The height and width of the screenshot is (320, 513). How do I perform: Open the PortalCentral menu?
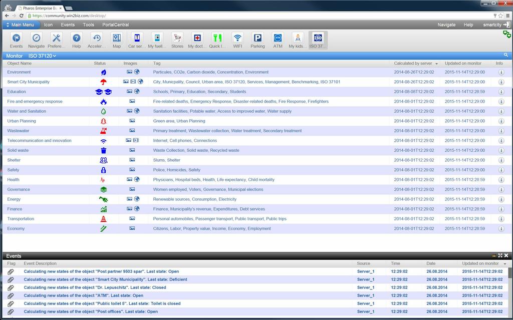point(115,25)
